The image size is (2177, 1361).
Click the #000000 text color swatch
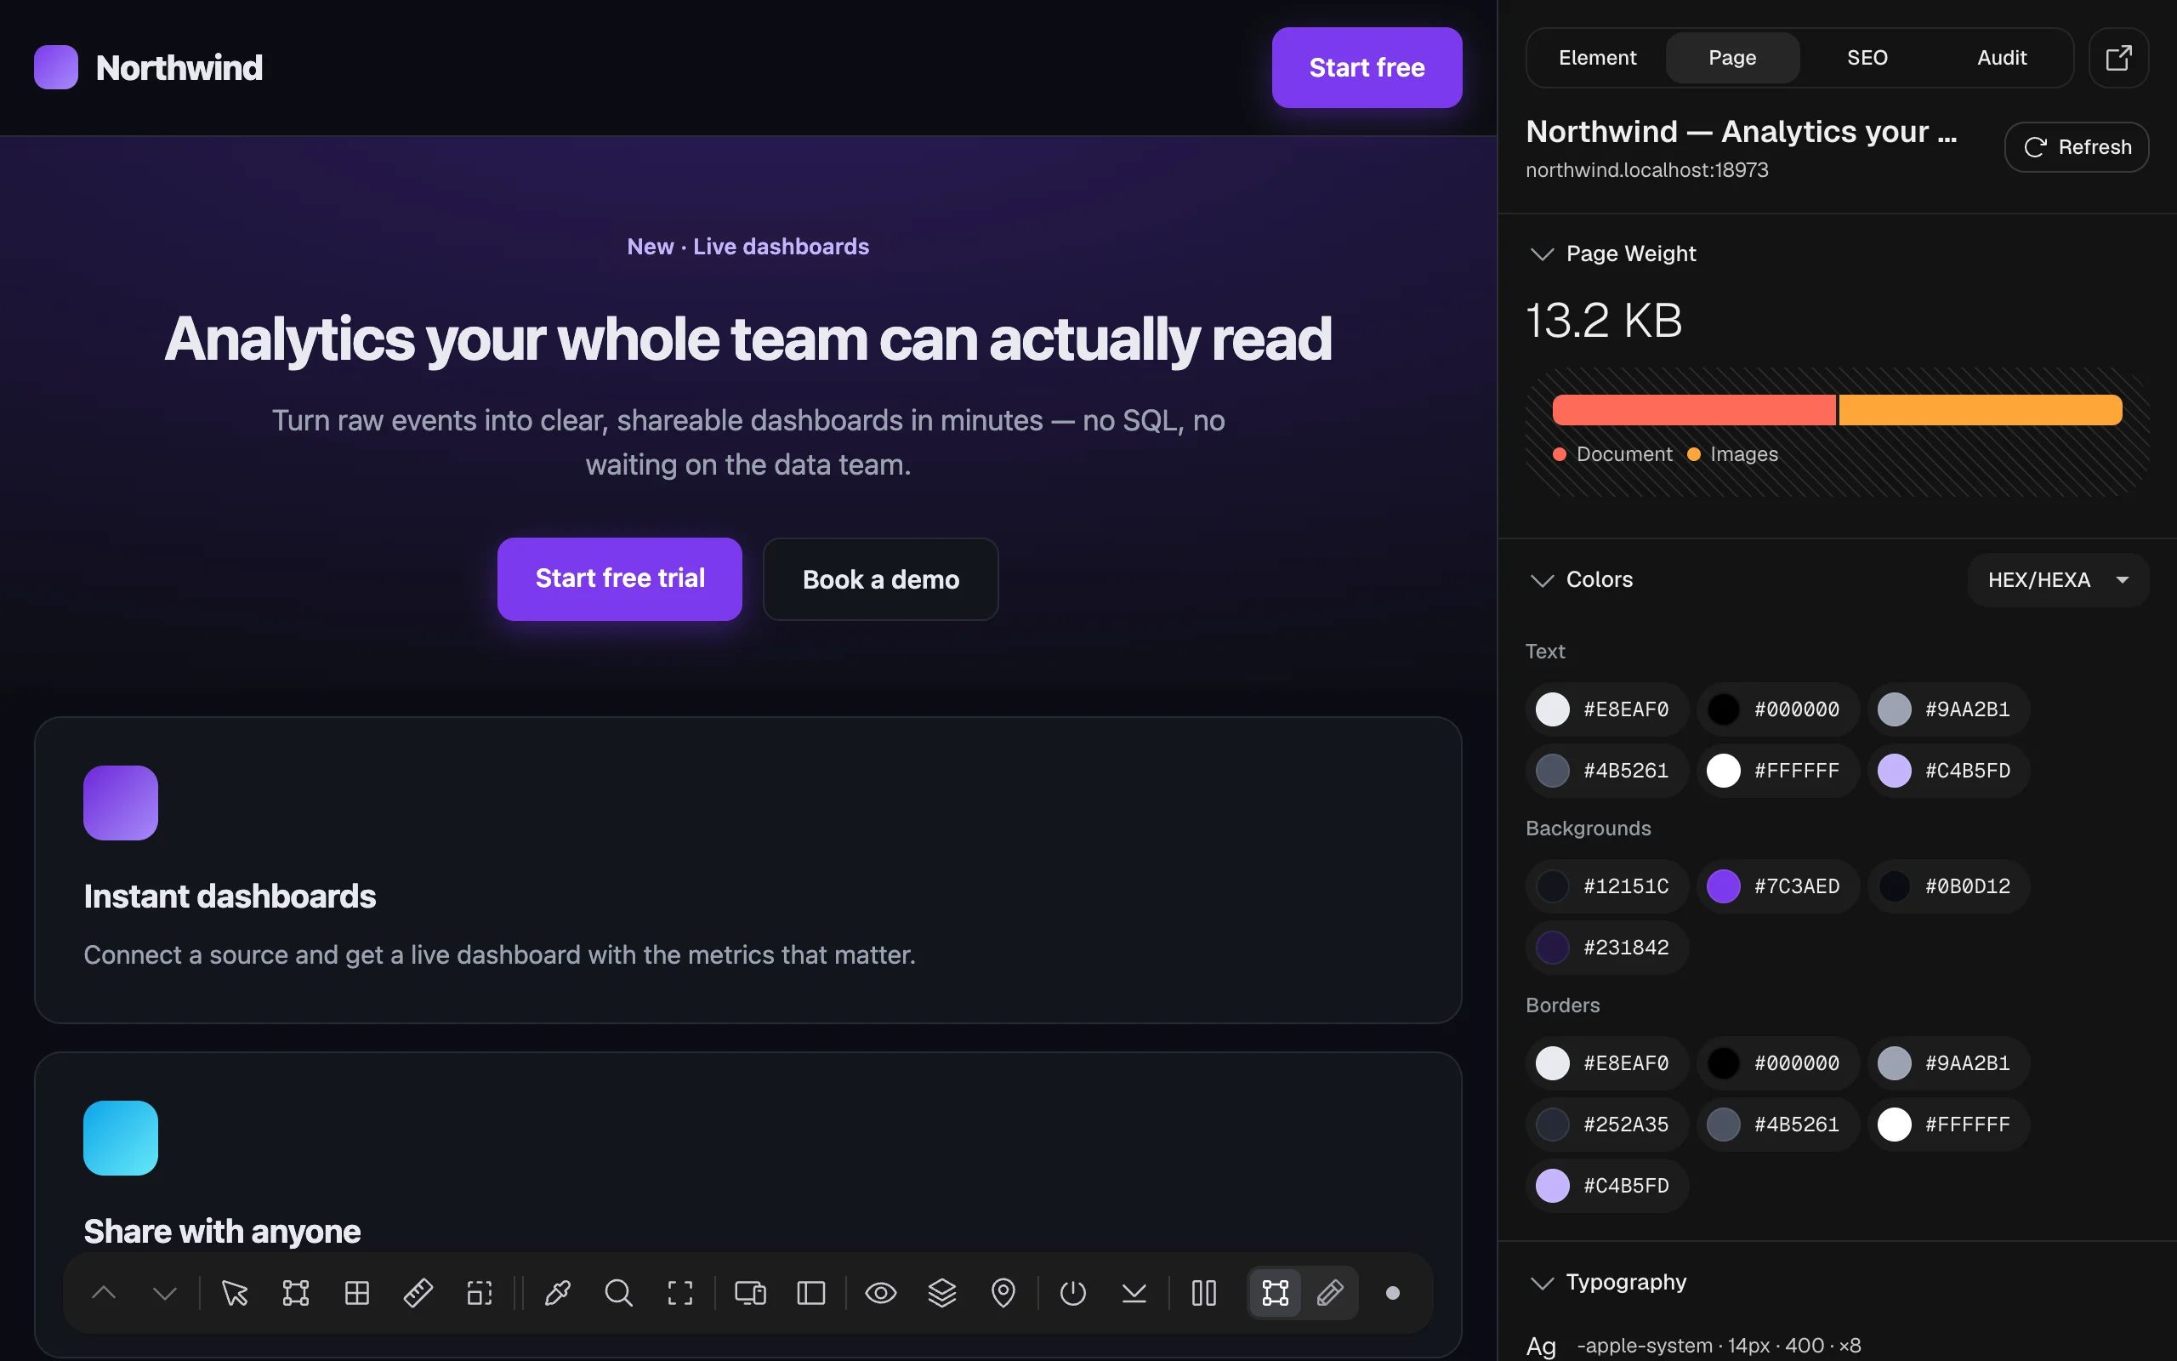[x=1777, y=709]
